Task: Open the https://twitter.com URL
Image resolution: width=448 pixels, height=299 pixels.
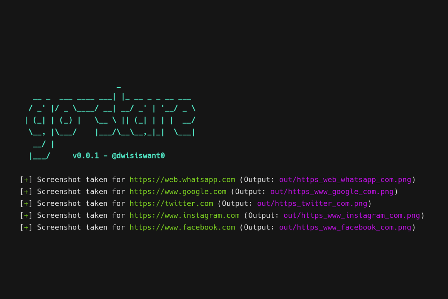Action: [x=171, y=204]
